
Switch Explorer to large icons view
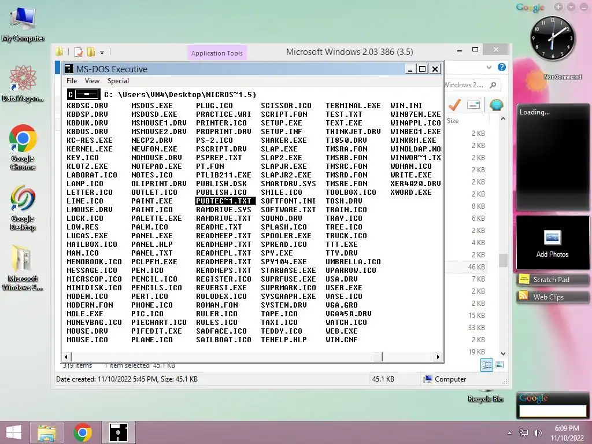[x=499, y=365]
